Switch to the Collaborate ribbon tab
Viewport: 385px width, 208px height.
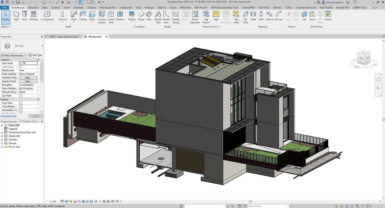126,7
